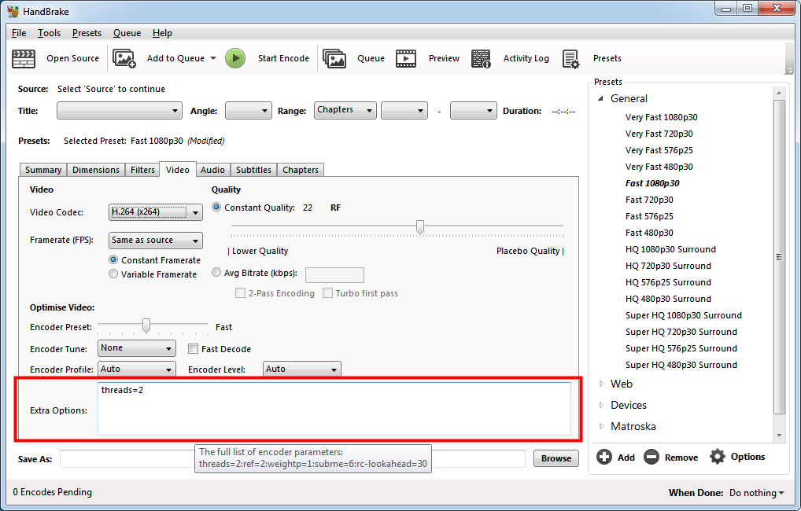Open the When Done dropdown

coord(757,493)
